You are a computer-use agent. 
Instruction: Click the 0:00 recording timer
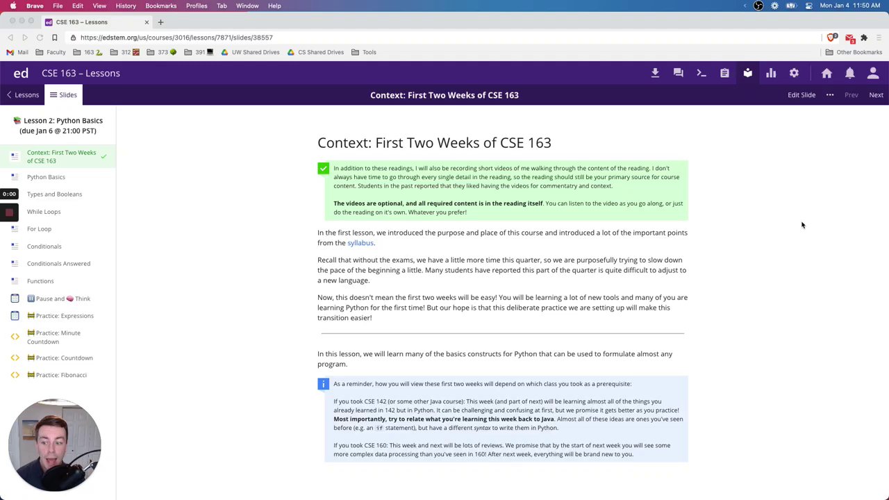(x=9, y=194)
